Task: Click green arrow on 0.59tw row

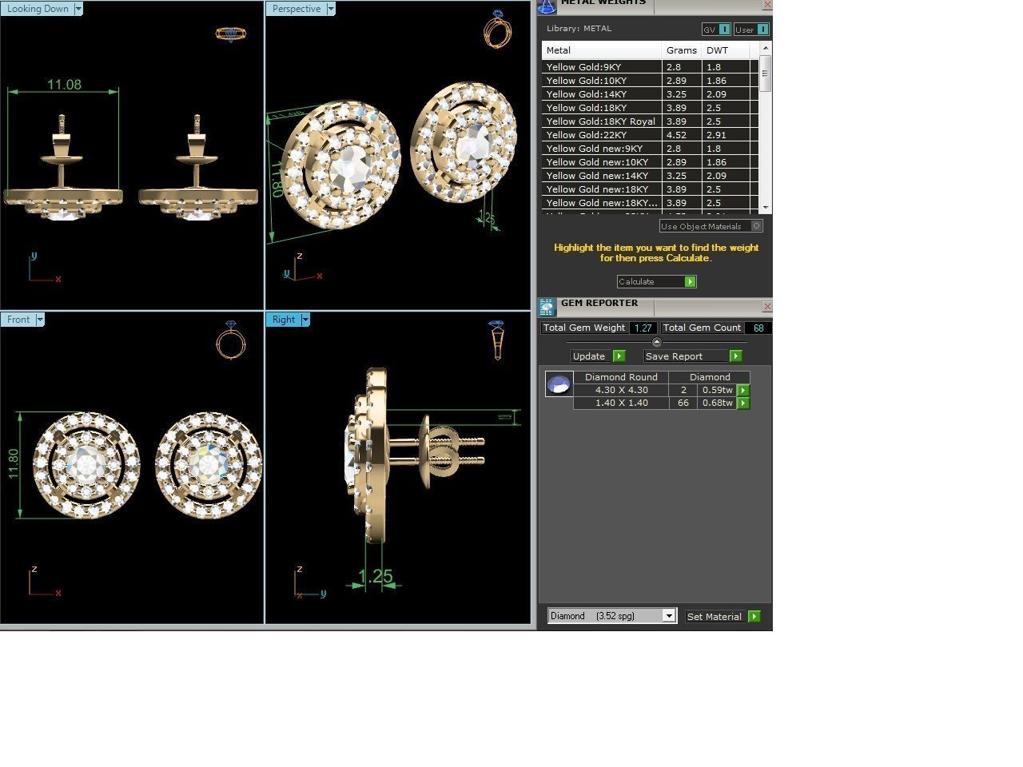Action: coord(743,391)
